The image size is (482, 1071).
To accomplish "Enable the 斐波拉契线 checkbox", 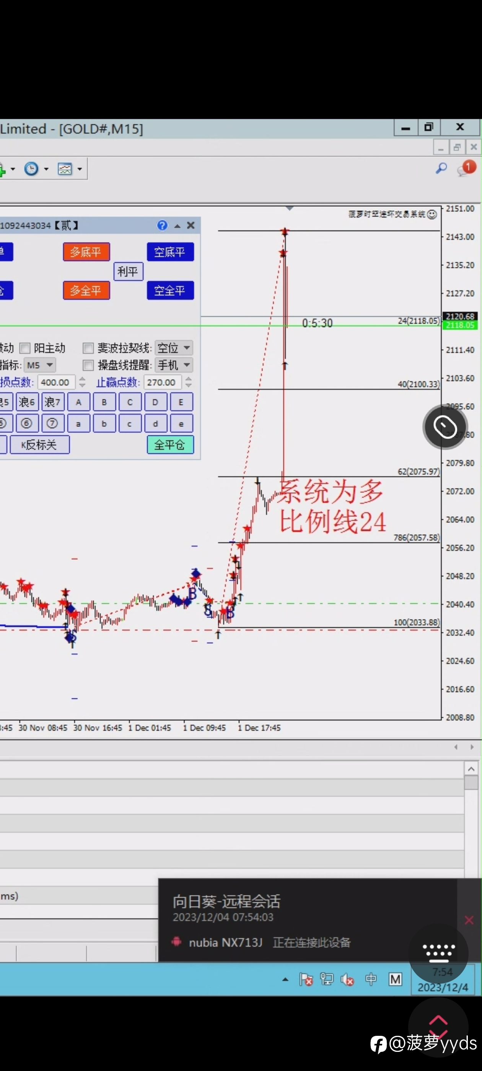I will tap(88, 348).
